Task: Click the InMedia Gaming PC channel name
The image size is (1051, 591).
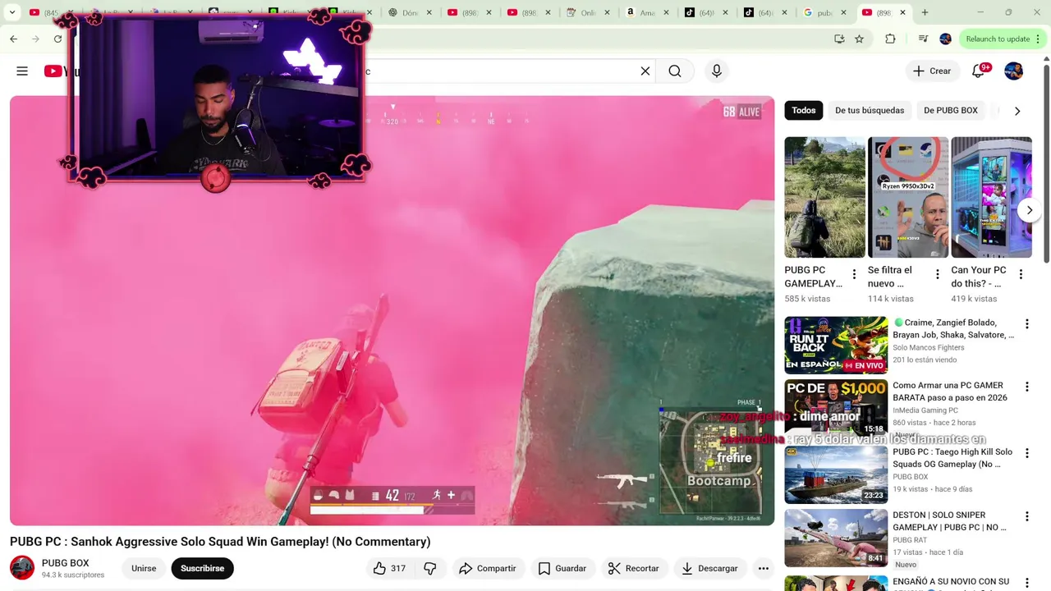Action: click(x=925, y=410)
